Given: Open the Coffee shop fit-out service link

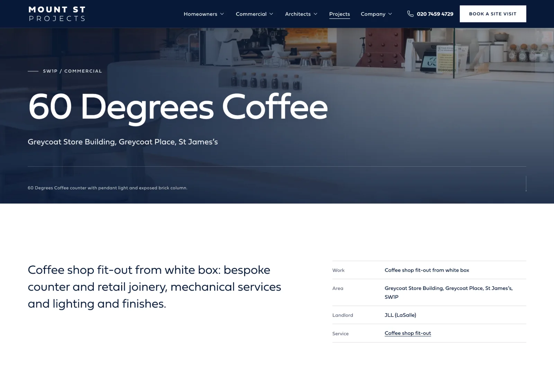Looking at the screenshot, I should 408,333.
